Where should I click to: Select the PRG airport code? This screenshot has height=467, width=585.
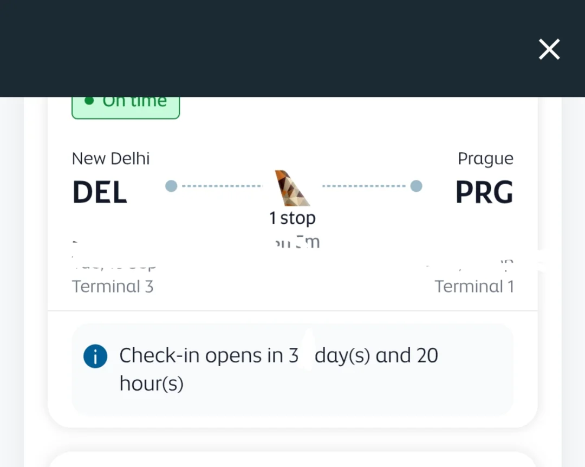click(484, 192)
